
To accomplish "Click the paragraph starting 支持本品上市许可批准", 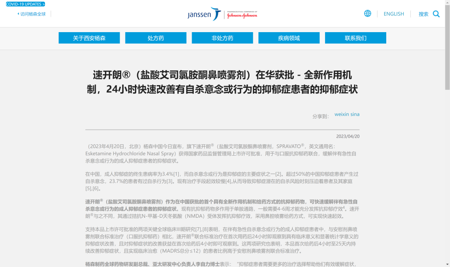I will point(222,240).
